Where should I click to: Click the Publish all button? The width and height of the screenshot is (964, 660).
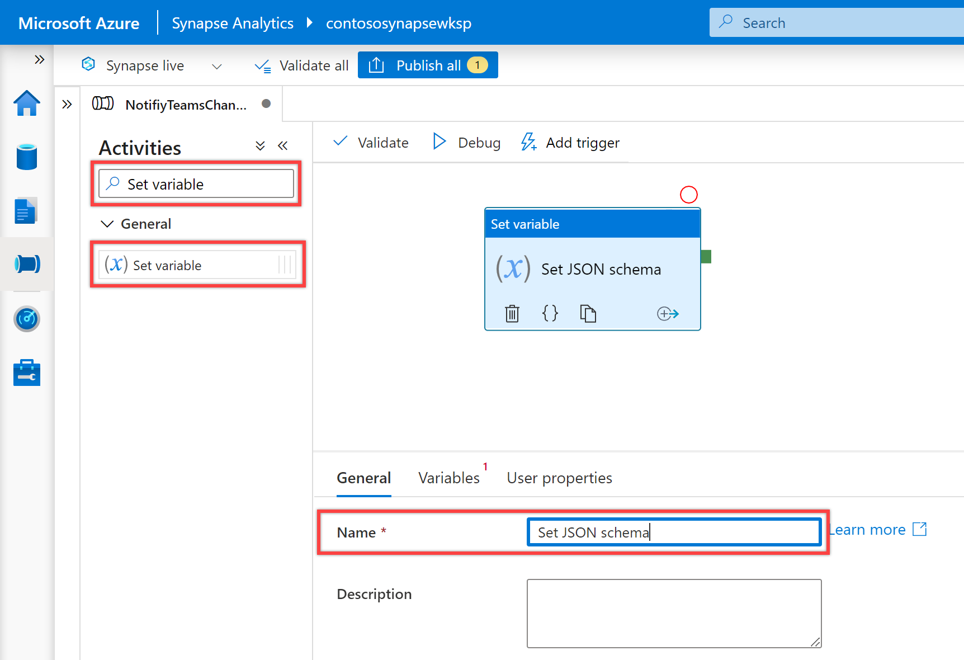pos(428,65)
